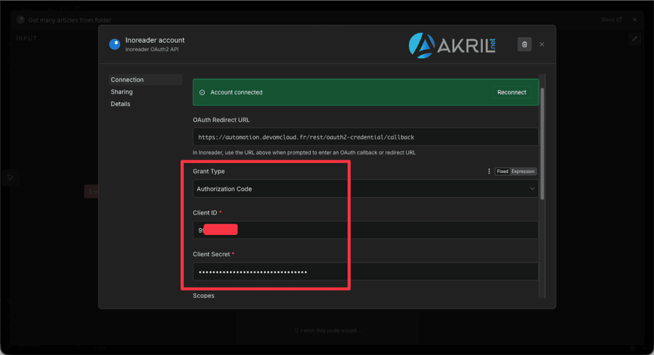654x355 pixels.
Task: Close the Inoreader account dialog
Action: [x=542, y=44]
